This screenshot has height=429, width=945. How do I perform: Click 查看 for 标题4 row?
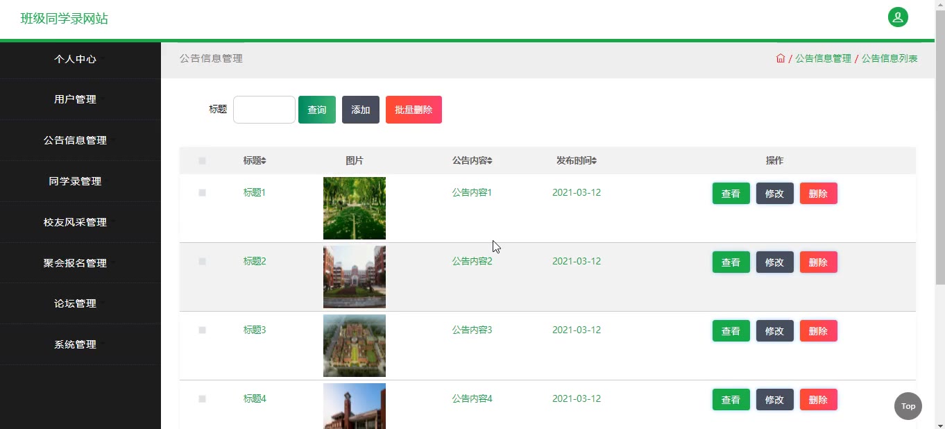click(731, 400)
